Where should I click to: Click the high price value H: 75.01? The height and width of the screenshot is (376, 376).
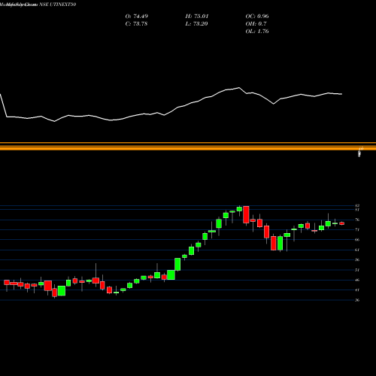(197, 17)
